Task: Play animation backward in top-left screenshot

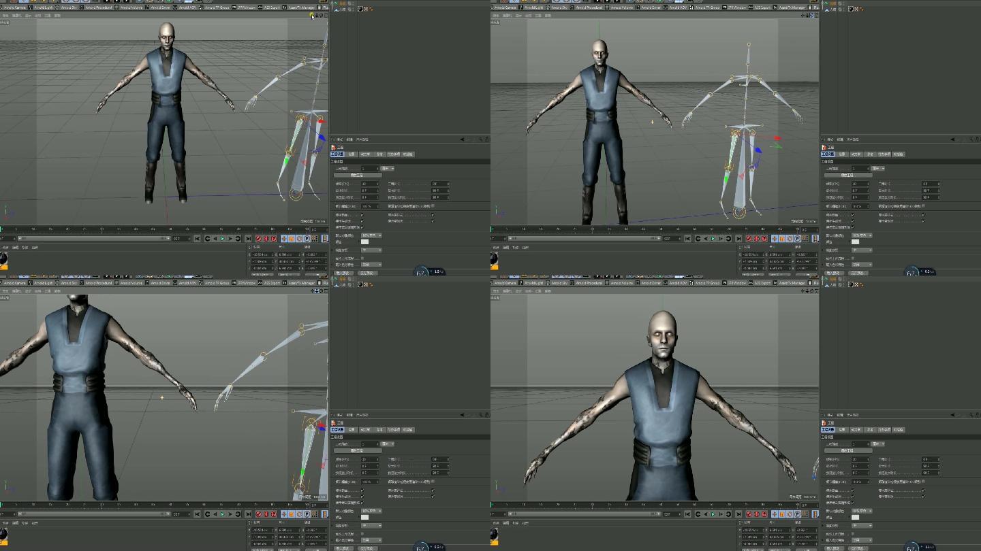Action: point(215,239)
